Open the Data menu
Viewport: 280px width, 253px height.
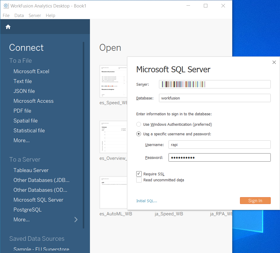[x=19, y=16]
